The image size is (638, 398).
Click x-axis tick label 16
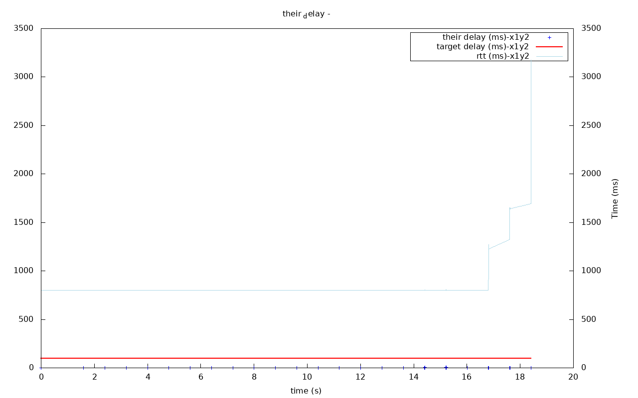[x=467, y=377]
